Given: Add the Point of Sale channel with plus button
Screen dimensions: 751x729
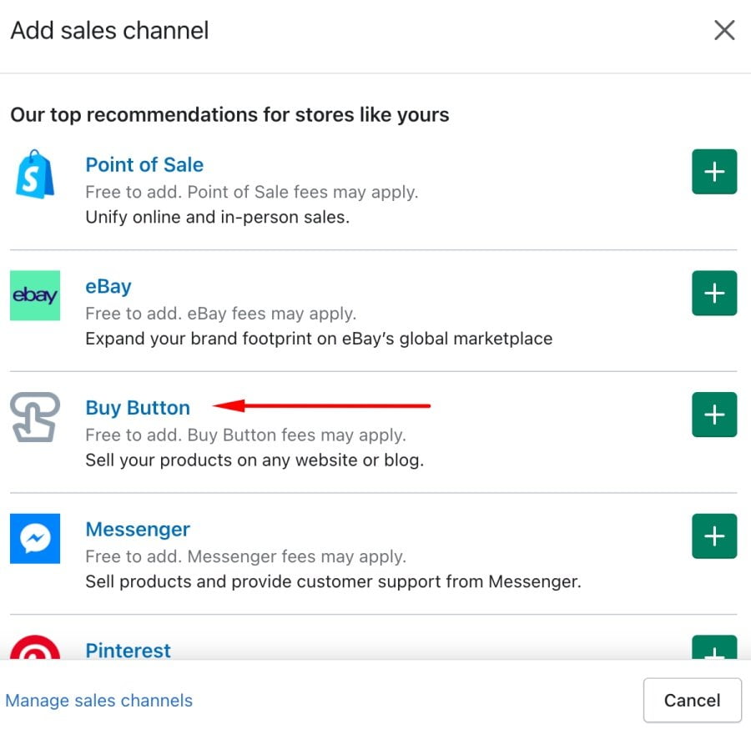Looking at the screenshot, I should pyautogui.click(x=714, y=171).
